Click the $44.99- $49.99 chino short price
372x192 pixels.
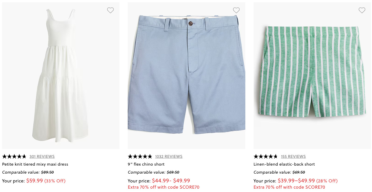[x=171, y=181]
